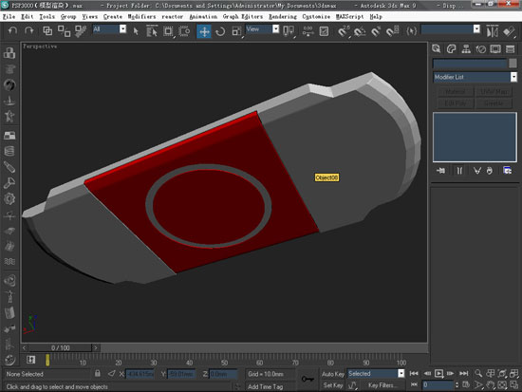
Task: Open the Graph Editors menu
Action: (243, 16)
